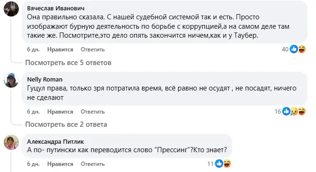Click 'Ответить' under Александра Питлик's comment
This screenshot has width=316, height=172.
click(x=93, y=164)
